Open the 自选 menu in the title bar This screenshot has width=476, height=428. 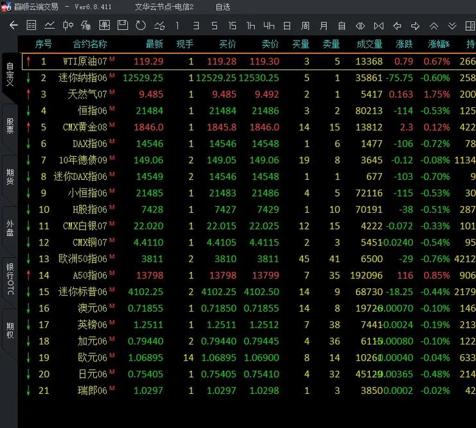pos(223,7)
